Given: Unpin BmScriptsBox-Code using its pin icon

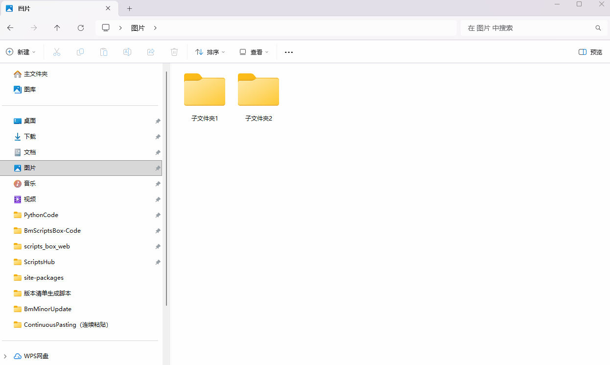Looking at the screenshot, I should 158,231.
